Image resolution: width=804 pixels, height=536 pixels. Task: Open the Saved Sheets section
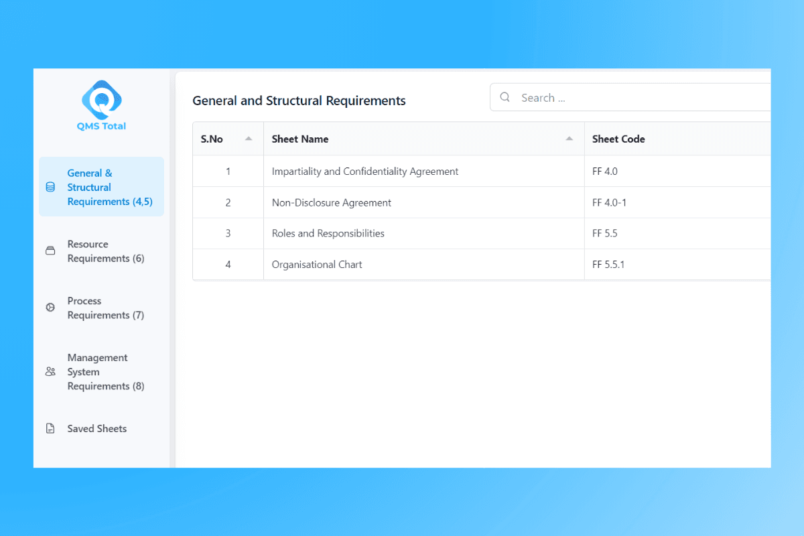[x=96, y=428]
